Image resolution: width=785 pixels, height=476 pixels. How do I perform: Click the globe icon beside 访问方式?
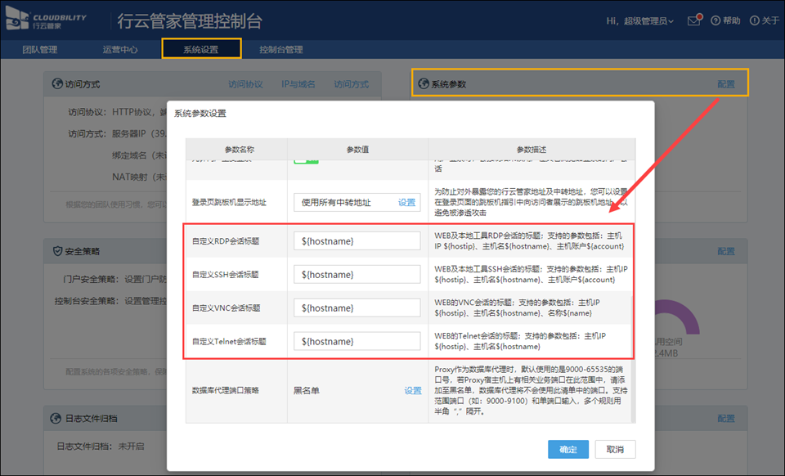(57, 84)
